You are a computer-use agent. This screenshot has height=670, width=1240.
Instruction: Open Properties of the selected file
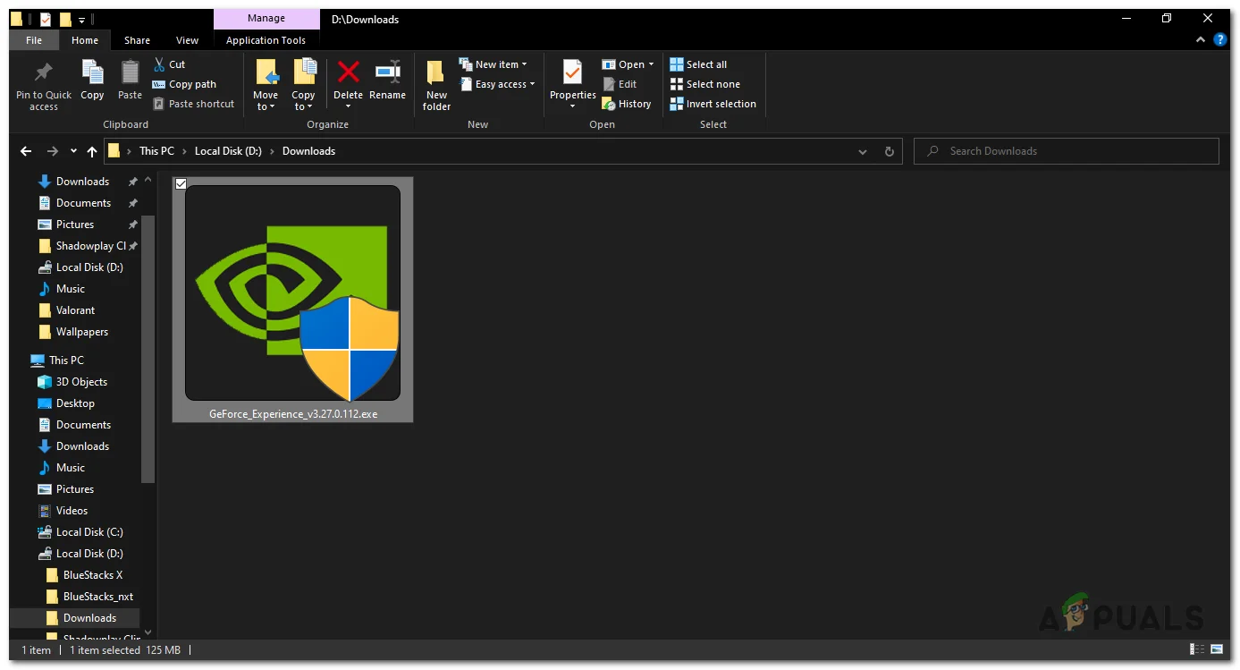[572, 73]
